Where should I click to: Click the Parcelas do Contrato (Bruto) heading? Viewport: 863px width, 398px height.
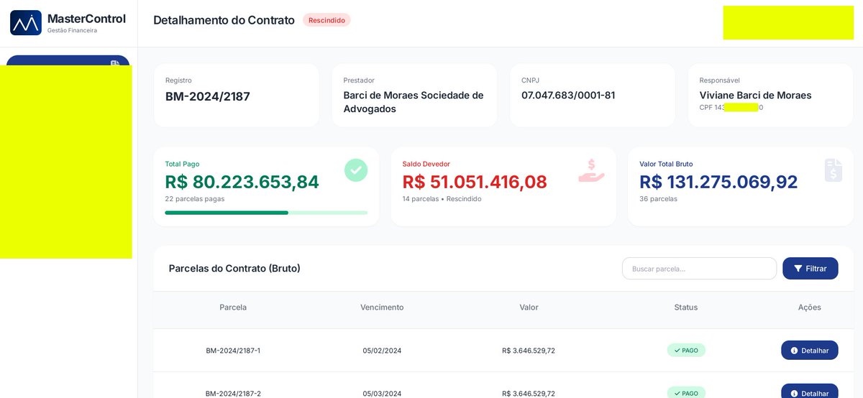coord(234,269)
